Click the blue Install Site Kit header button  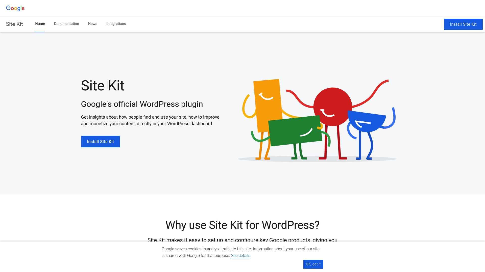tap(463, 24)
